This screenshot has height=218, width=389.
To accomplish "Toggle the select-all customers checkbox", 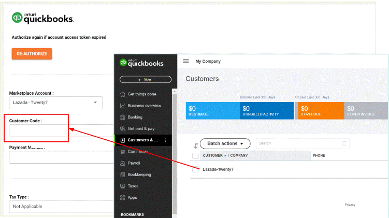I will coord(195,156).
